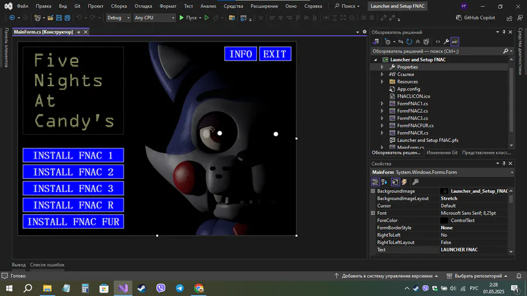Select FNACLICON.ico file in Solution Explorer
527x296 pixels.
(x=413, y=97)
